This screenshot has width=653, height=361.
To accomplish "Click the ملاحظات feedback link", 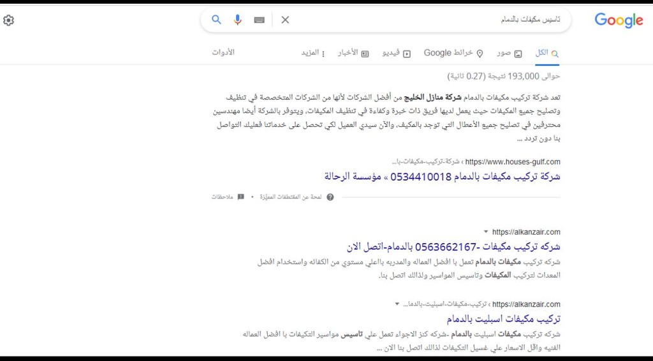I will 222,197.
